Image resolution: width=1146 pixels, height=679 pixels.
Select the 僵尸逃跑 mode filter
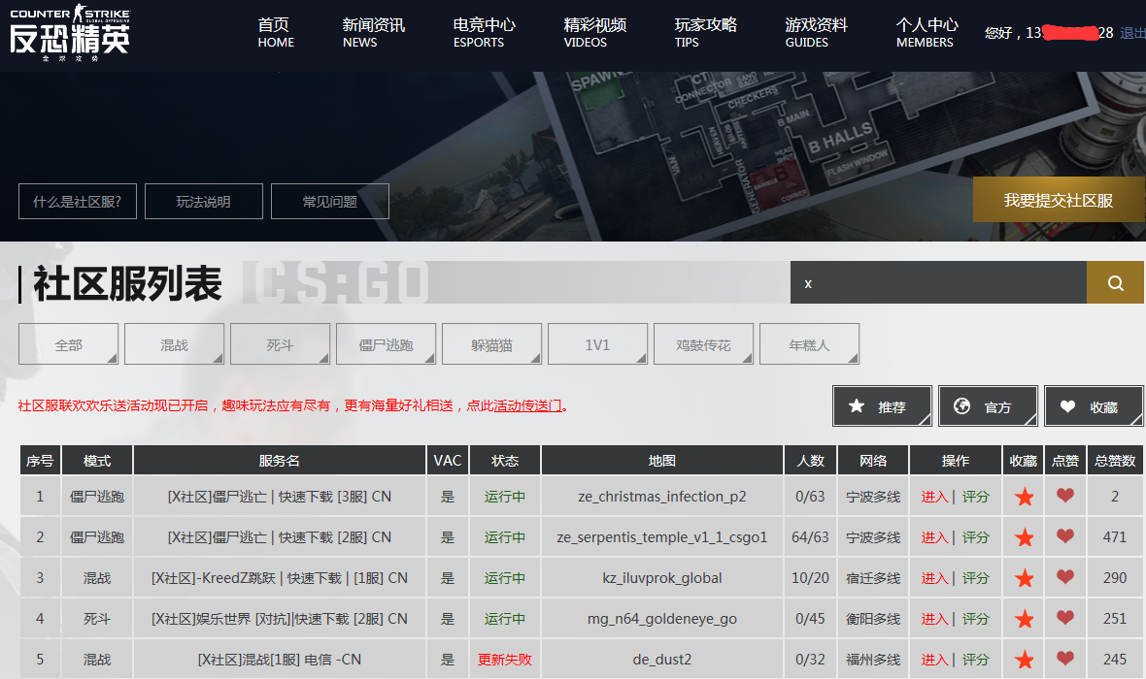click(386, 344)
